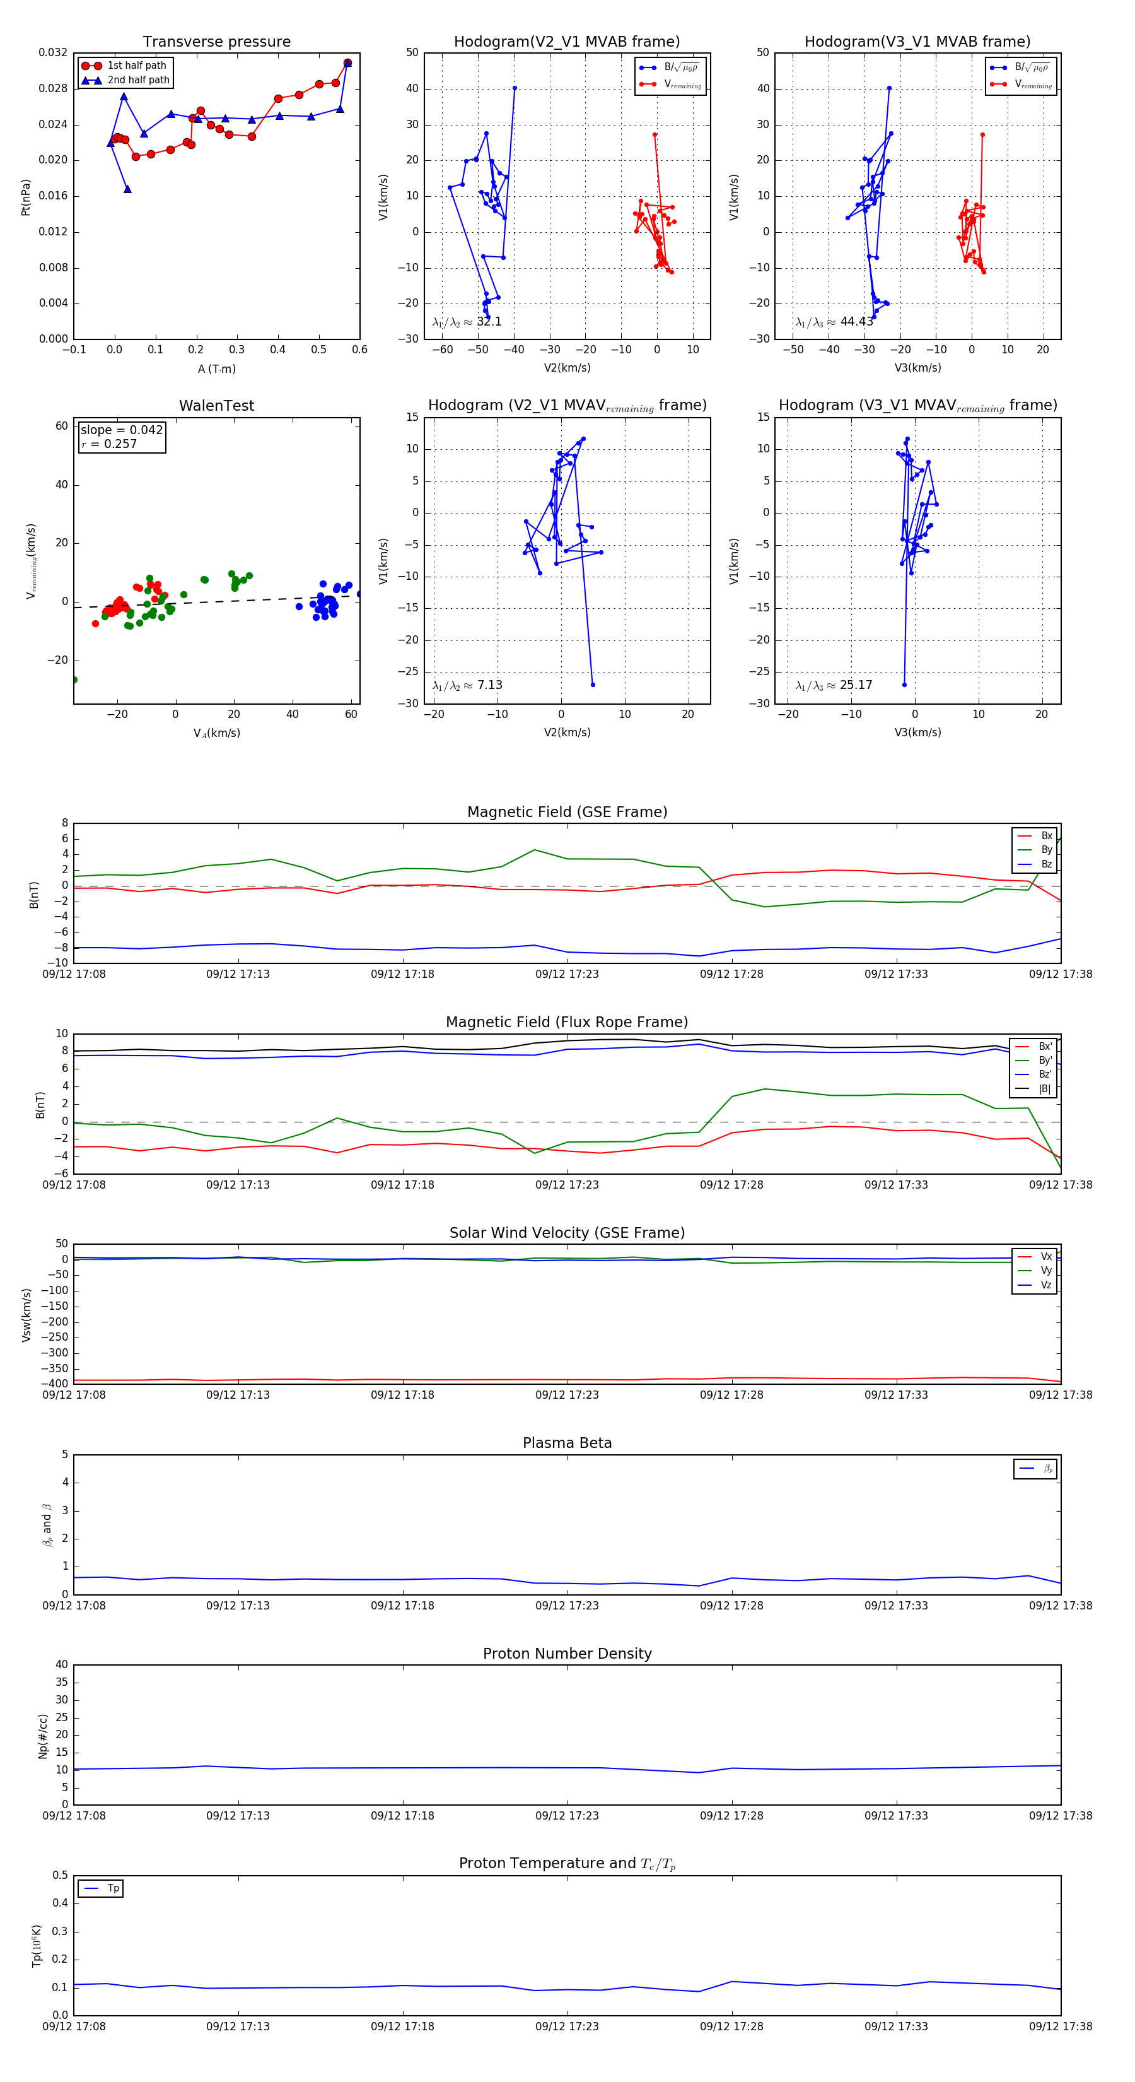This screenshot has width=1135, height=2082.
Task: Select the Vx legend entry
Action: pos(1035,1257)
